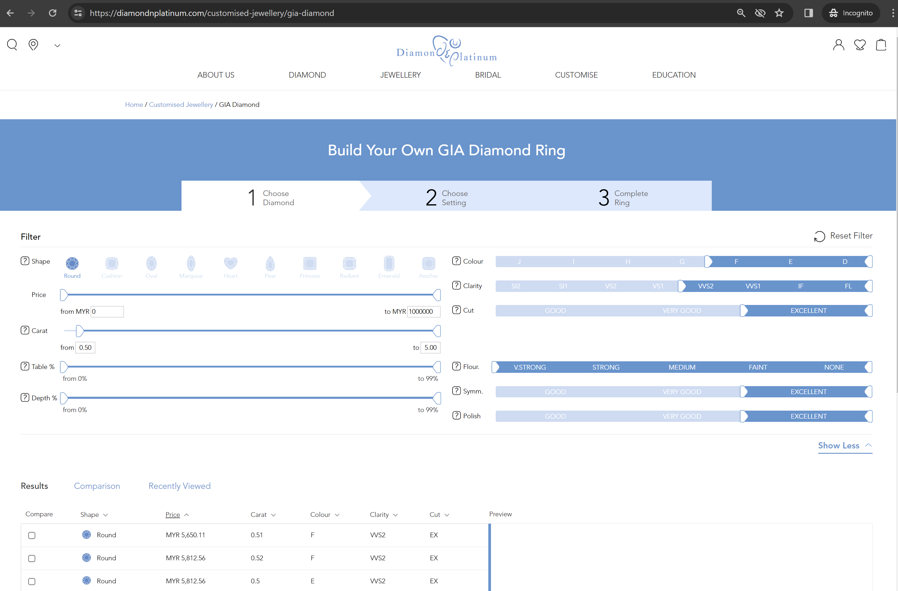
Task: Tick compare checkbox for 0.52 carat diamond
Action: coord(32,559)
